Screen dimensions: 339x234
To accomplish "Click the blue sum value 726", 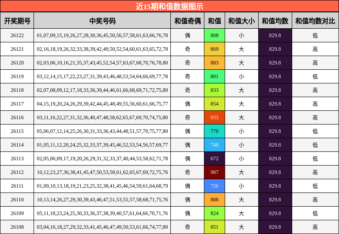I will [x=215, y=186].
